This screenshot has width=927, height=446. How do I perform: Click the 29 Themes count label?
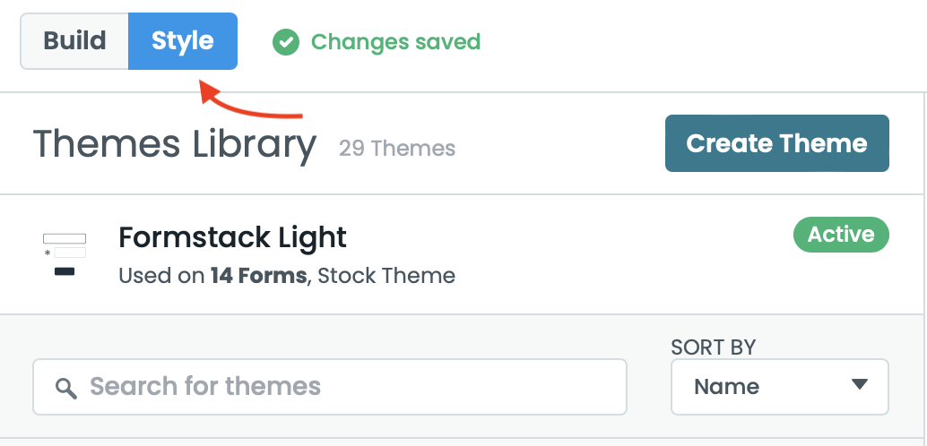coord(397,148)
